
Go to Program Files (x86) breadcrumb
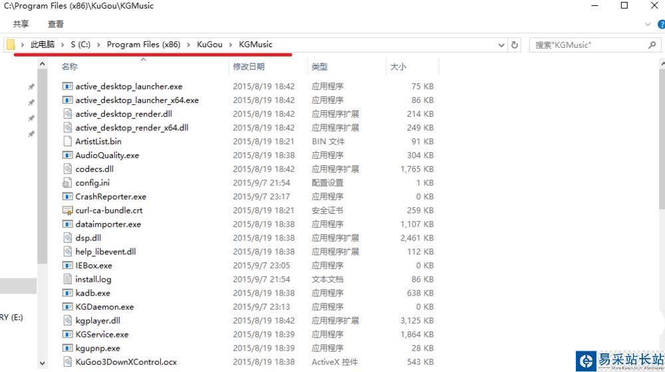[144, 45]
